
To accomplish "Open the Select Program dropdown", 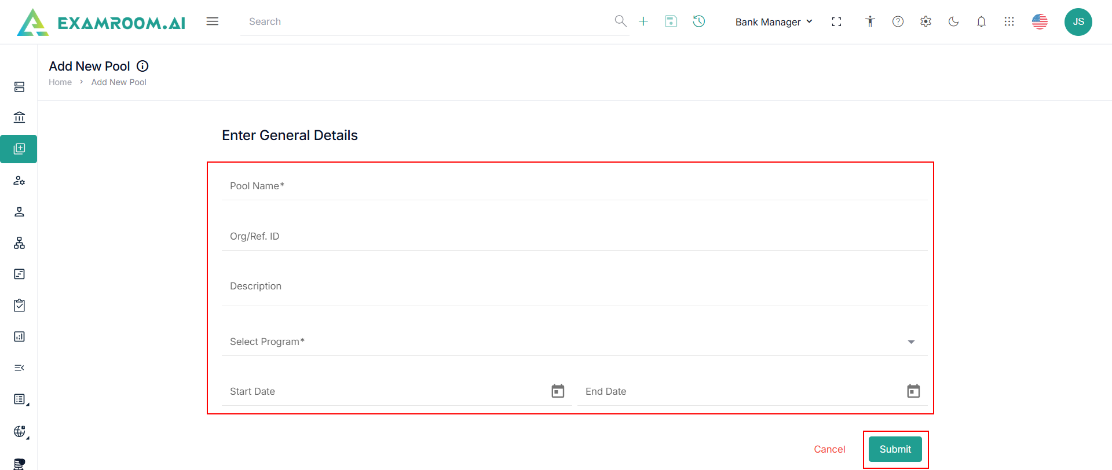I will pos(575,342).
